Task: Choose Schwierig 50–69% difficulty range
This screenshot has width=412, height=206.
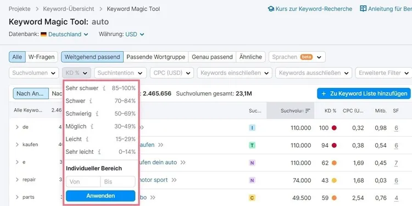Action: [x=101, y=114]
